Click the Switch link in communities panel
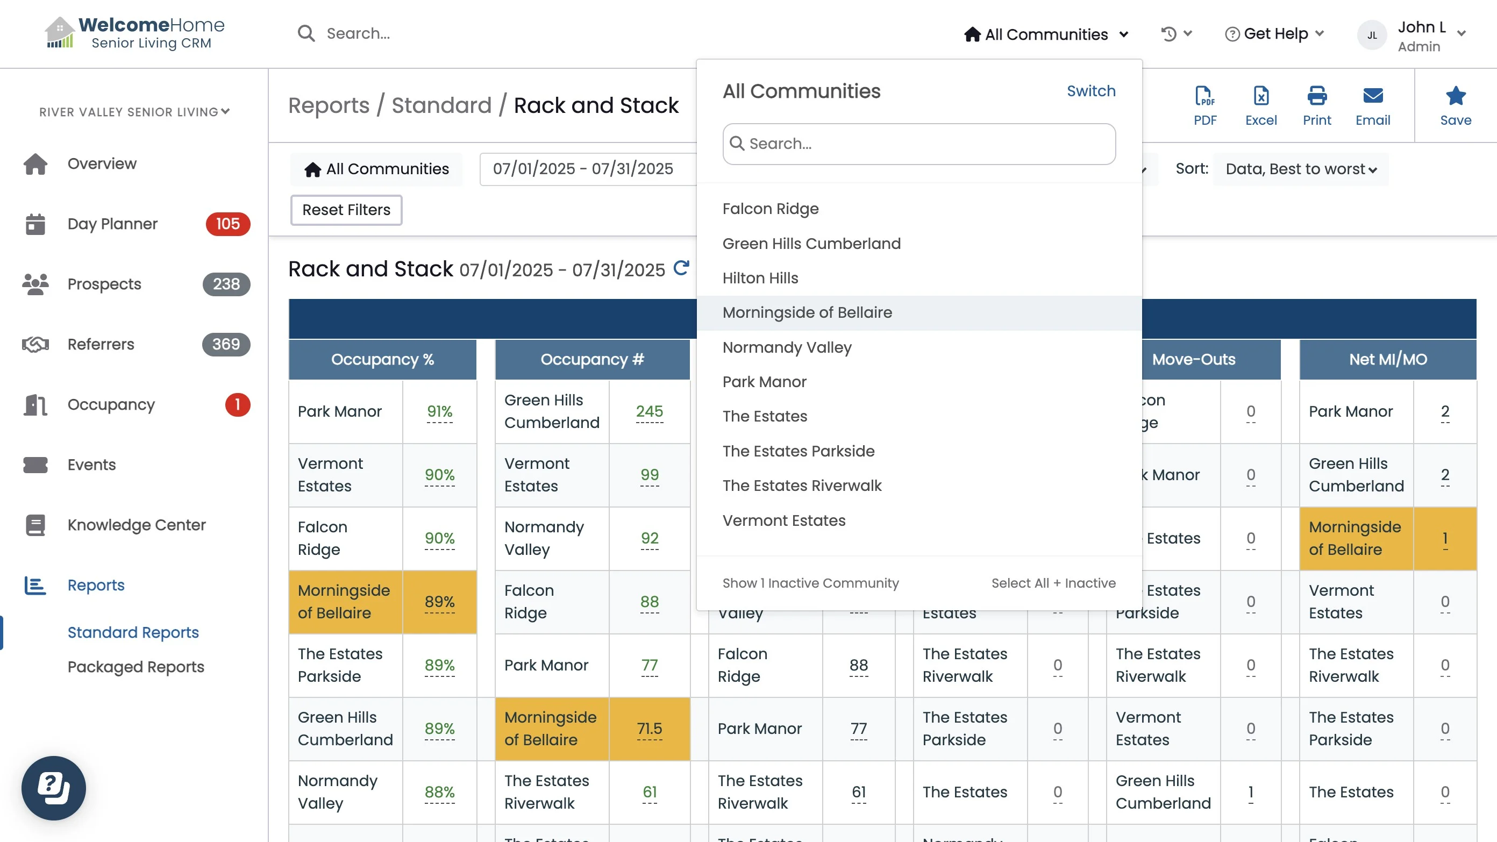 (1090, 91)
